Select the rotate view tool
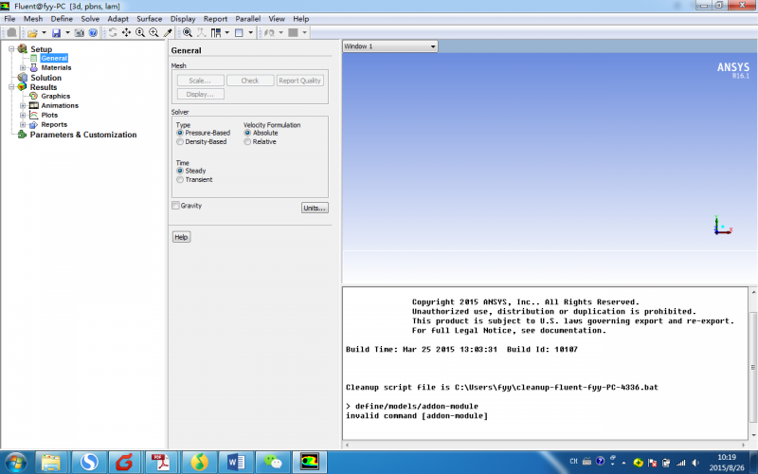 113,32
